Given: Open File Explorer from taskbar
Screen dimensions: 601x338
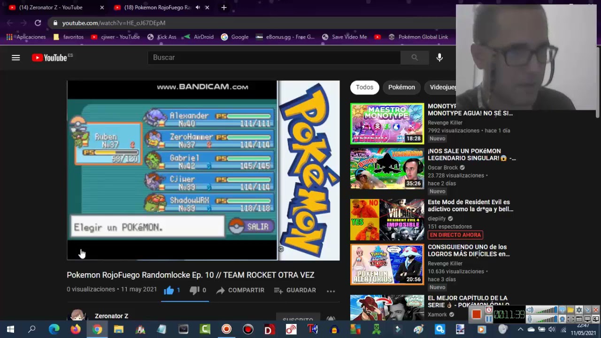Looking at the screenshot, I should [x=119, y=329].
